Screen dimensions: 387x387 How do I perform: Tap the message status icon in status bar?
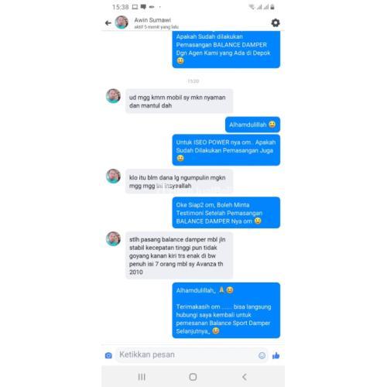tap(143, 7)
